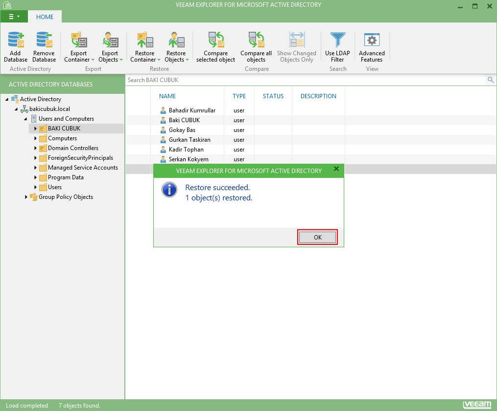Viewport: 497px width, 411px height.
Task: Open the main application menu button
Action: (14, 17)
